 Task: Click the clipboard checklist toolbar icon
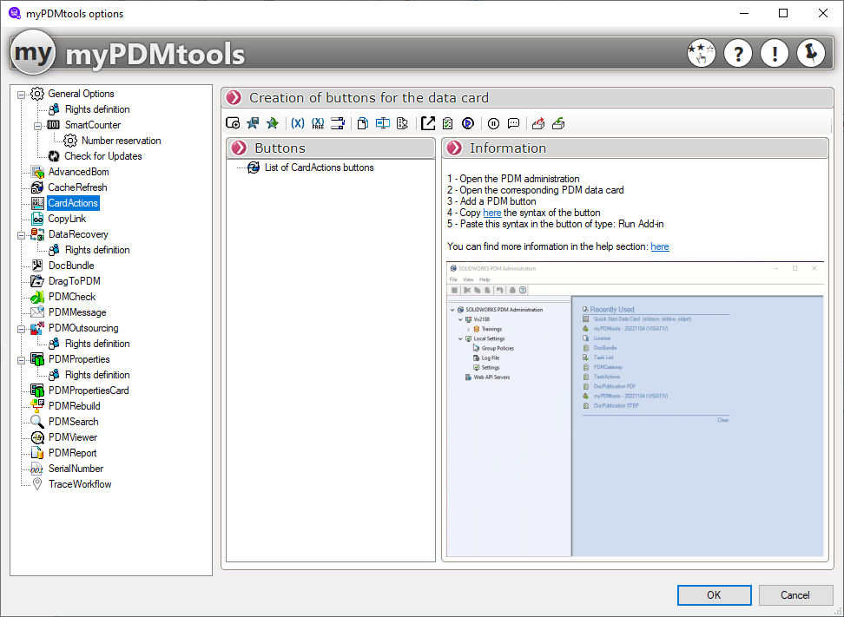click(x=448, y=123)
